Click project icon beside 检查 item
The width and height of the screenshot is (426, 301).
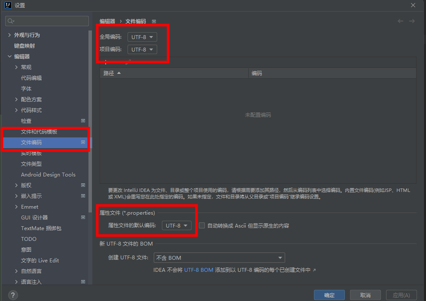pos(83,121)
